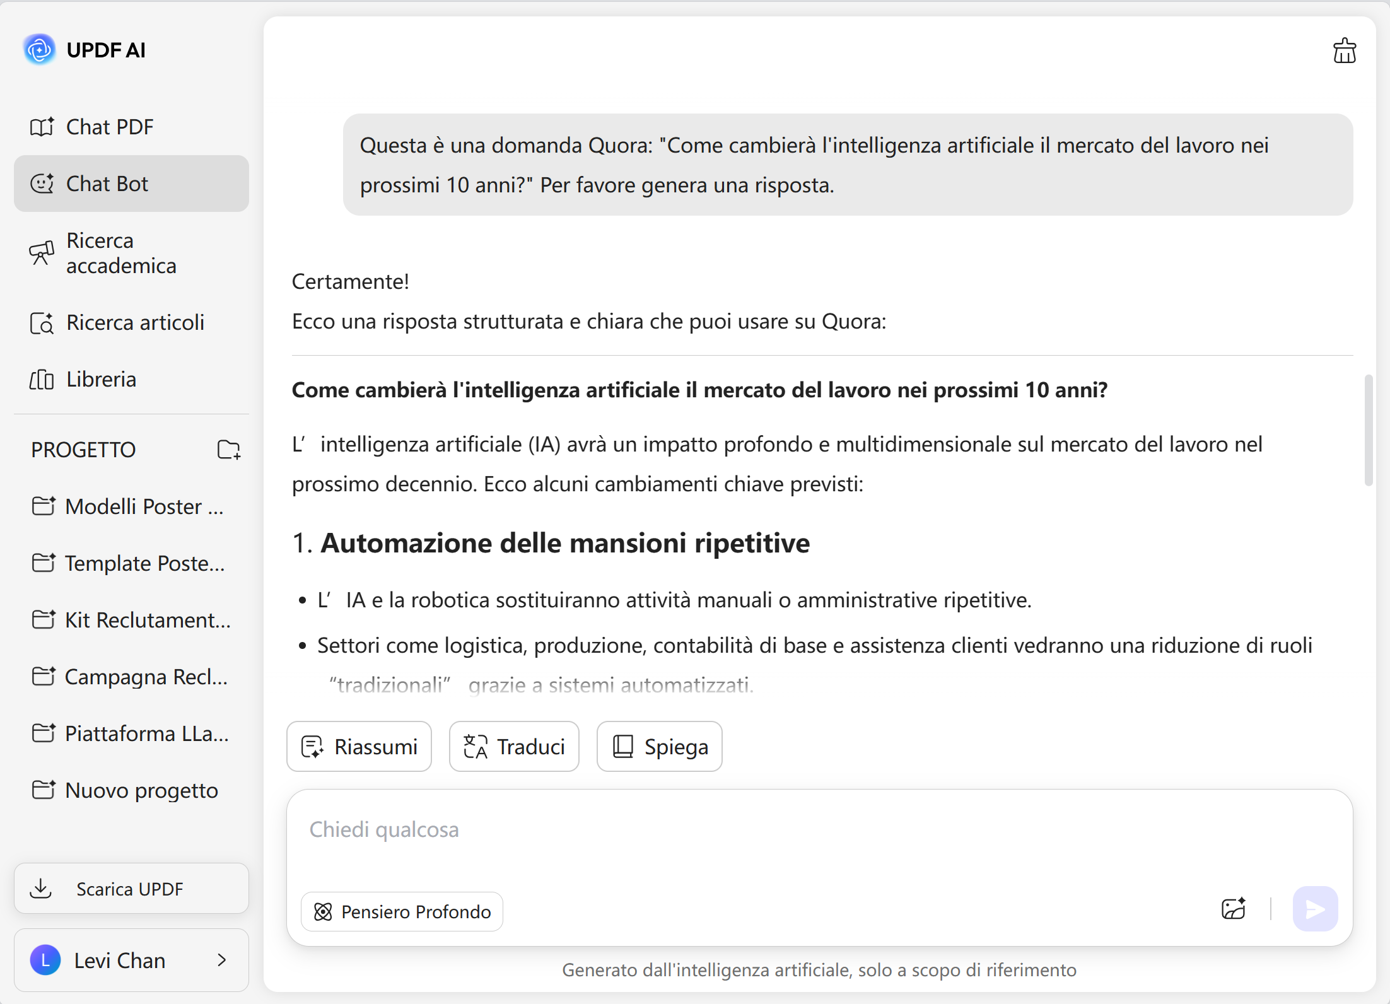Go to Ricerca articoli

pos(135,323)
